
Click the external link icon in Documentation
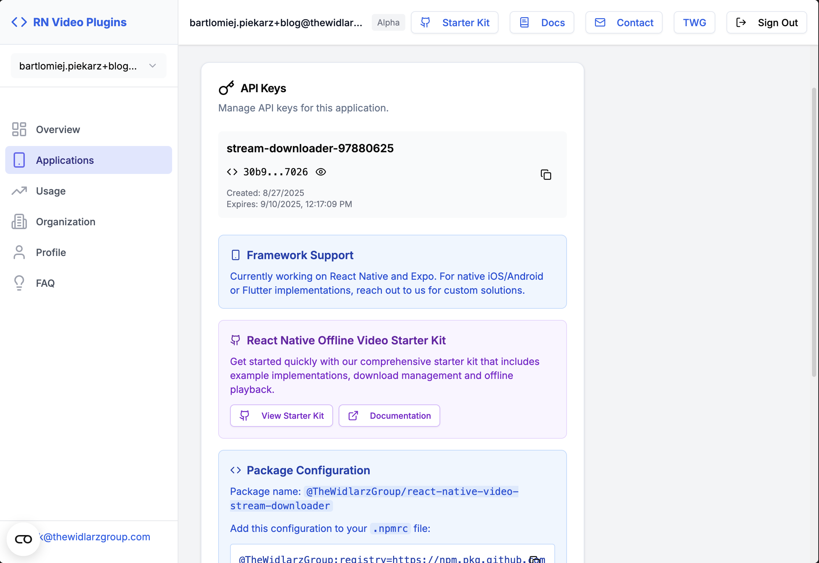(353, 416)
